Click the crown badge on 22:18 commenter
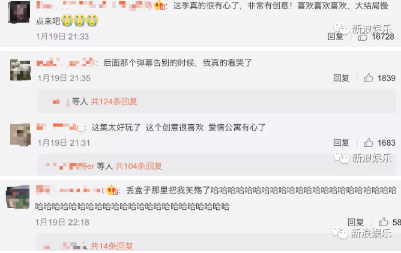The image size is (401, 253). tap(112, 190)
